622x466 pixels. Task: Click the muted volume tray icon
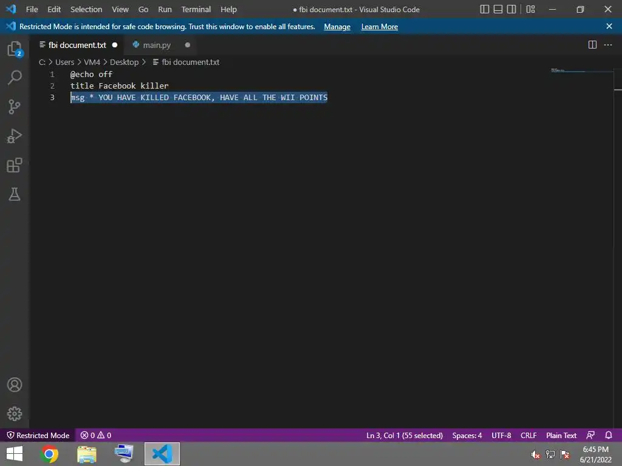point(535,454)
